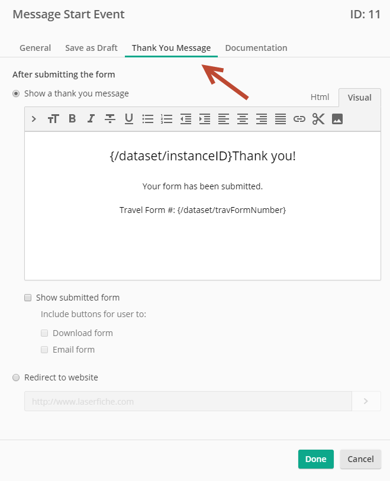Insert an image
Image resolution: width=390 pixels, height=481 pixels.
(337, 119)
